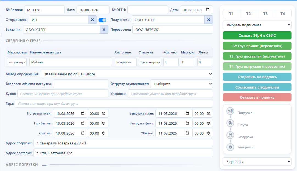Open clock icon in Погрузка план time

tap(103, 113)
